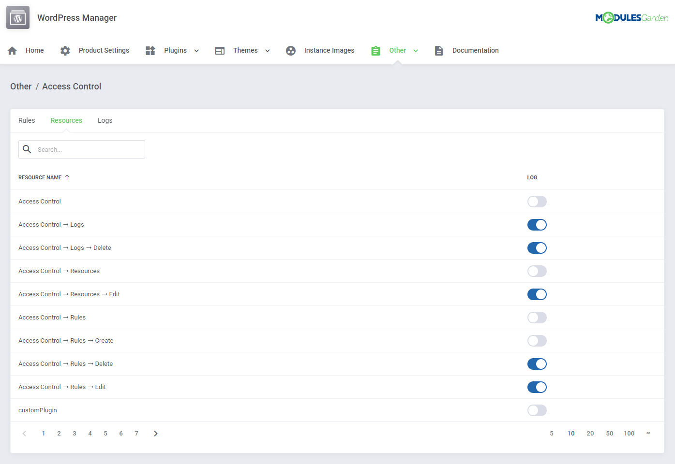The image size is (675, 464).
Task: Click the Home icon in the navigation bar
Action: [12, 50]
